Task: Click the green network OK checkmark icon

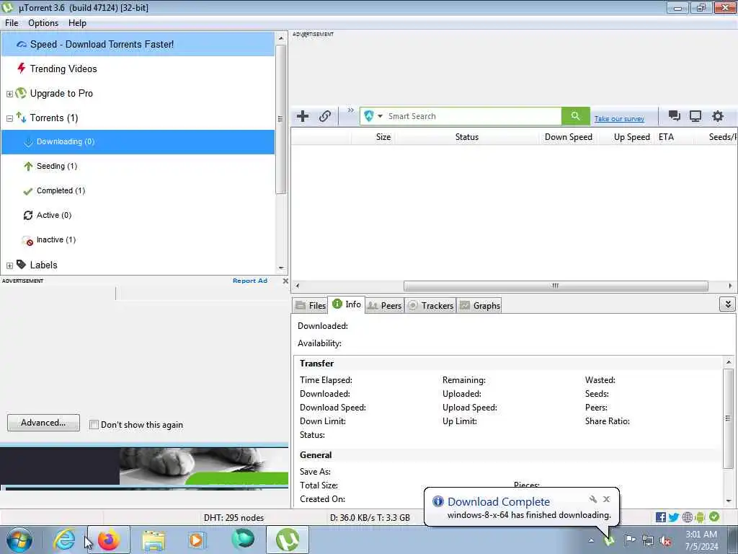Action: click(714, 516)
